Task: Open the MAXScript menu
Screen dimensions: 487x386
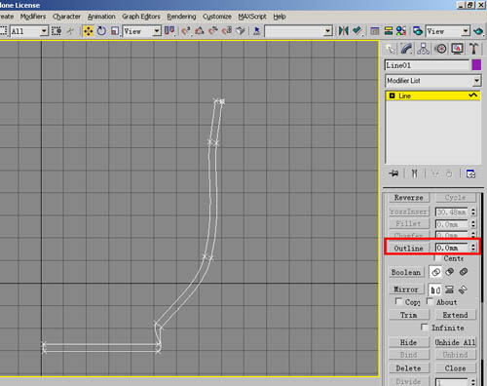Action: (x=252, y=17)
